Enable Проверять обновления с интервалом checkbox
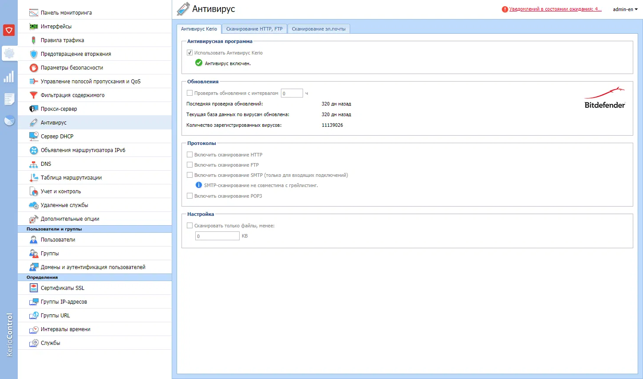Viewport: 643px width, 379px height. tap(190, 93)
